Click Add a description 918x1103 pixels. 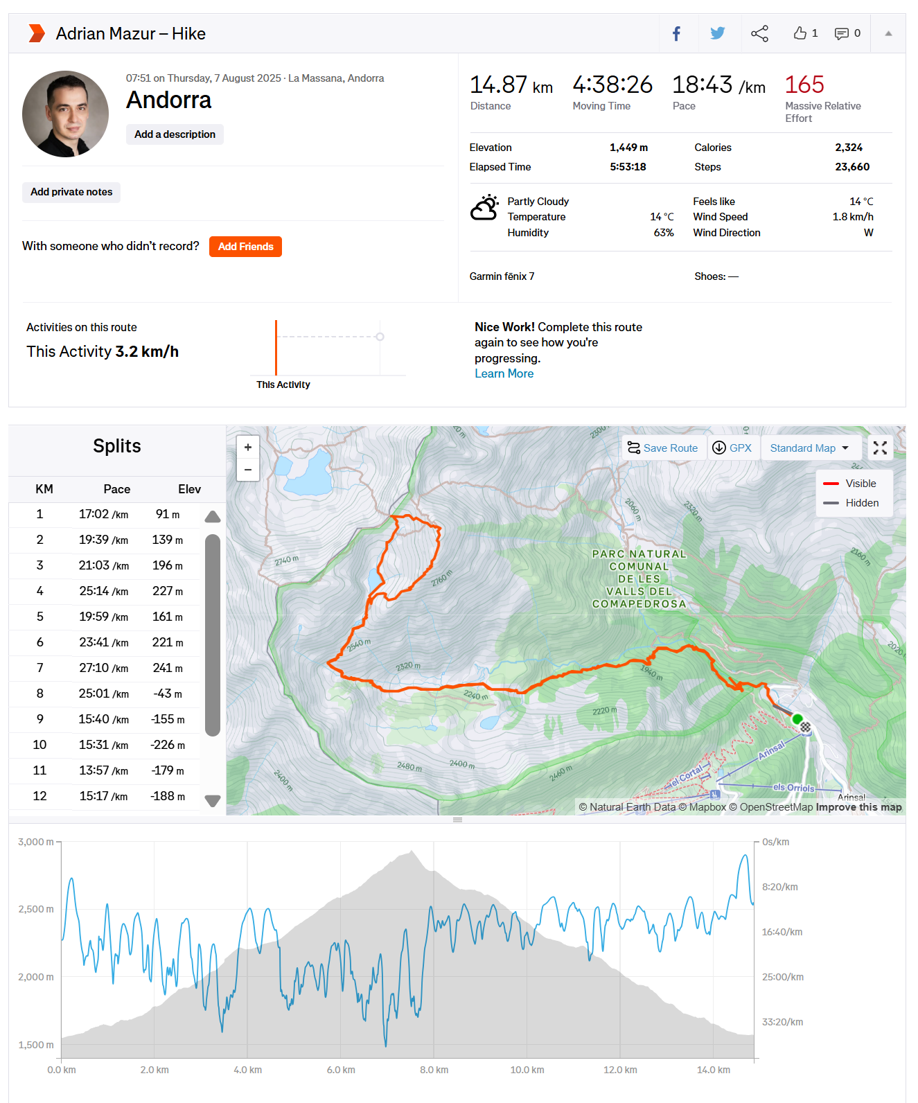175,134
